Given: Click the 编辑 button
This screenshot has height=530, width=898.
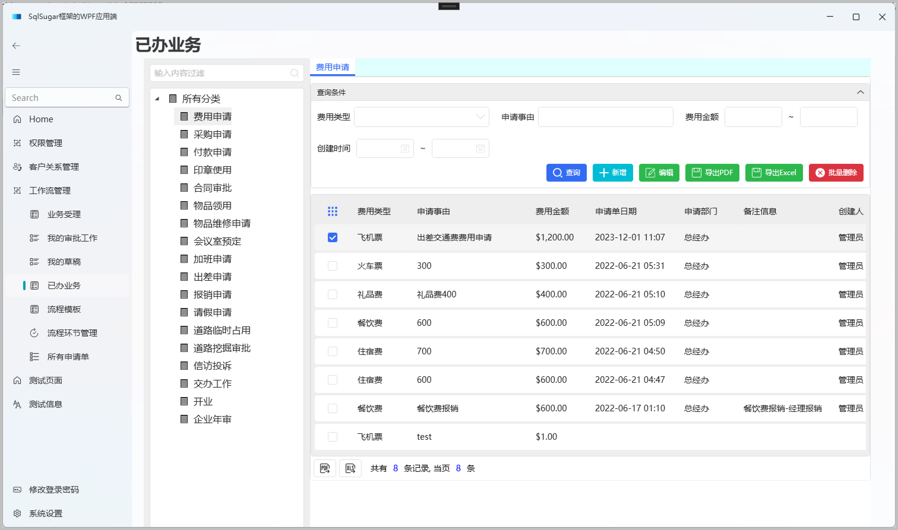Looking at the screenshot, I should (x=659, y=173).
